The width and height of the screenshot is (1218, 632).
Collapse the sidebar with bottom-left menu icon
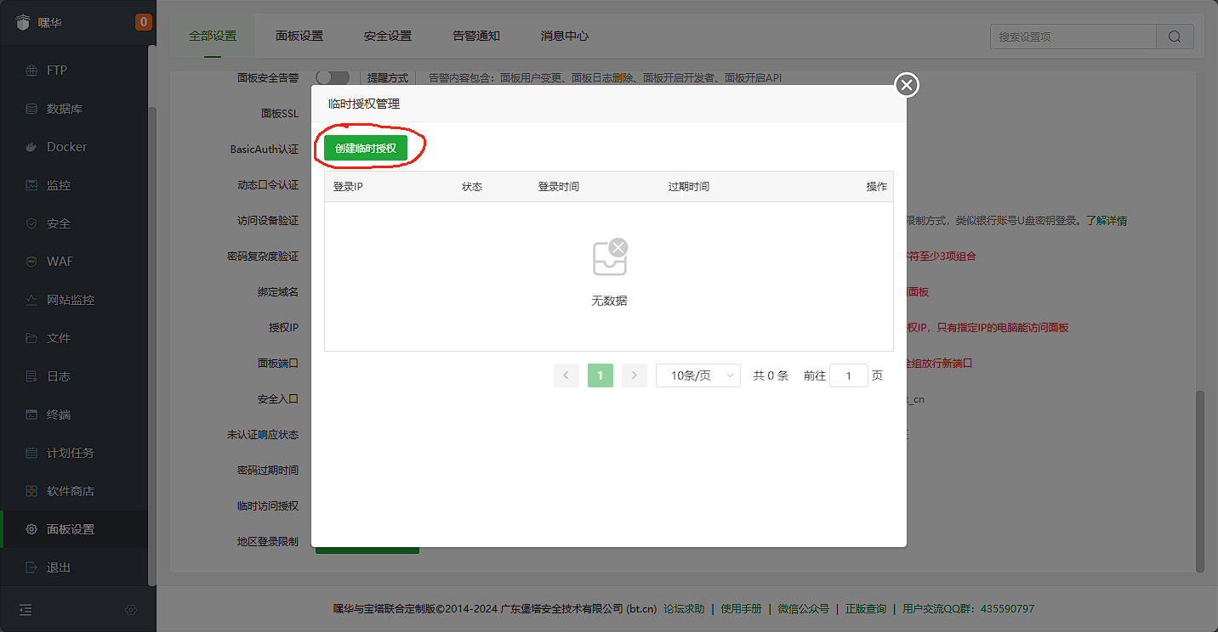tap(26, 610)
